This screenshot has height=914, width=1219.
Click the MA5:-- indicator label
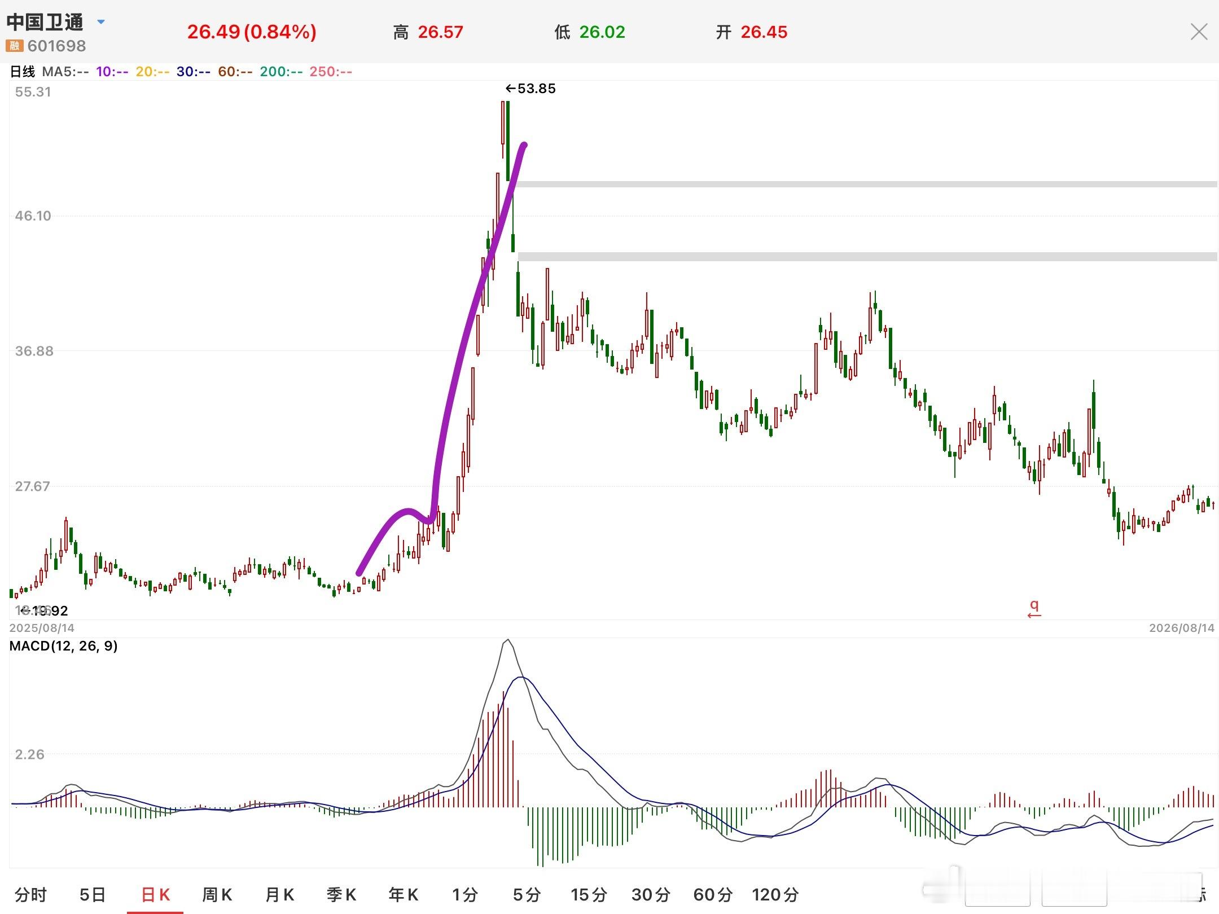click(65, 72)
